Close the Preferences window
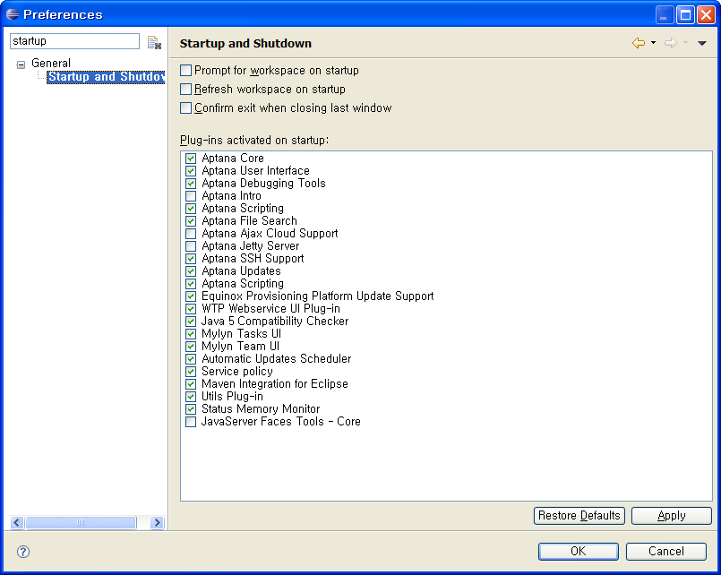This screenshot has height=575, width=721. click(706, 15)
